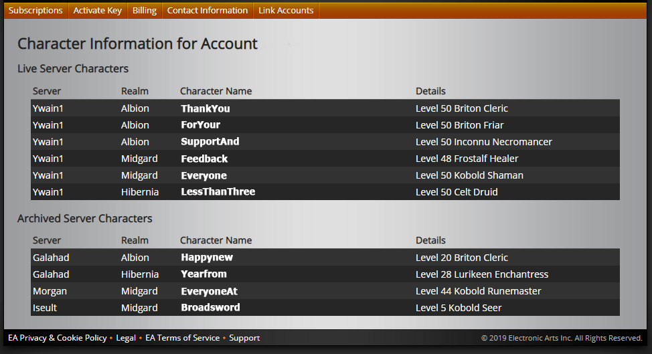
Task: Select the Broadsword character on Iseult
Action: [x=210, y=308]
